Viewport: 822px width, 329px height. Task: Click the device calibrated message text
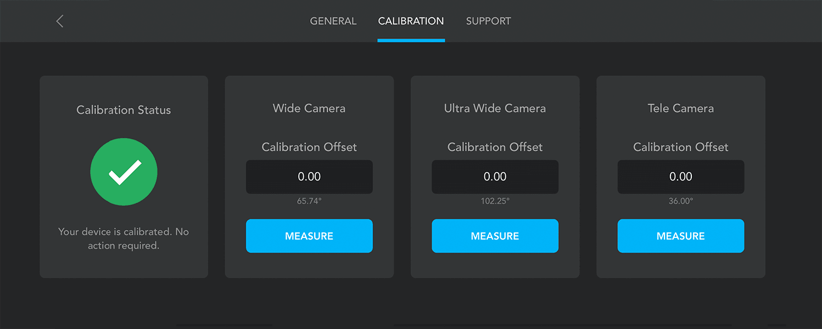click(x=124, y=239)
